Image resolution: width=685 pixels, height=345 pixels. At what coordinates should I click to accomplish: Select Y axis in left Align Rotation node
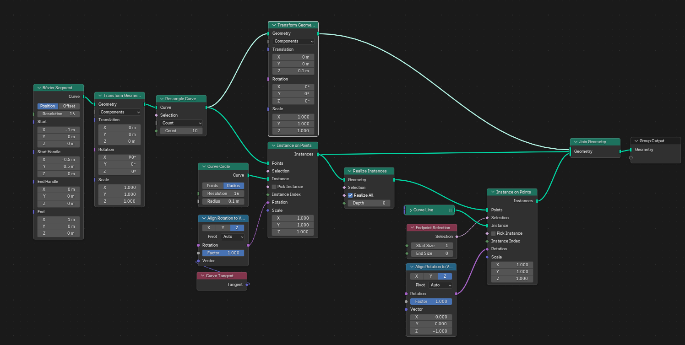click(223, 228)
